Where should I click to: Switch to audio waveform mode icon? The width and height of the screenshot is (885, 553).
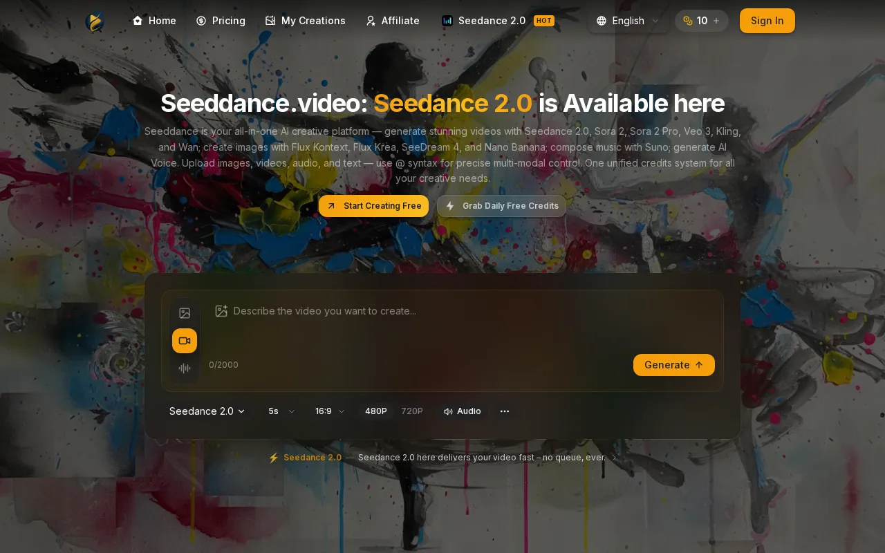(185, 368)
